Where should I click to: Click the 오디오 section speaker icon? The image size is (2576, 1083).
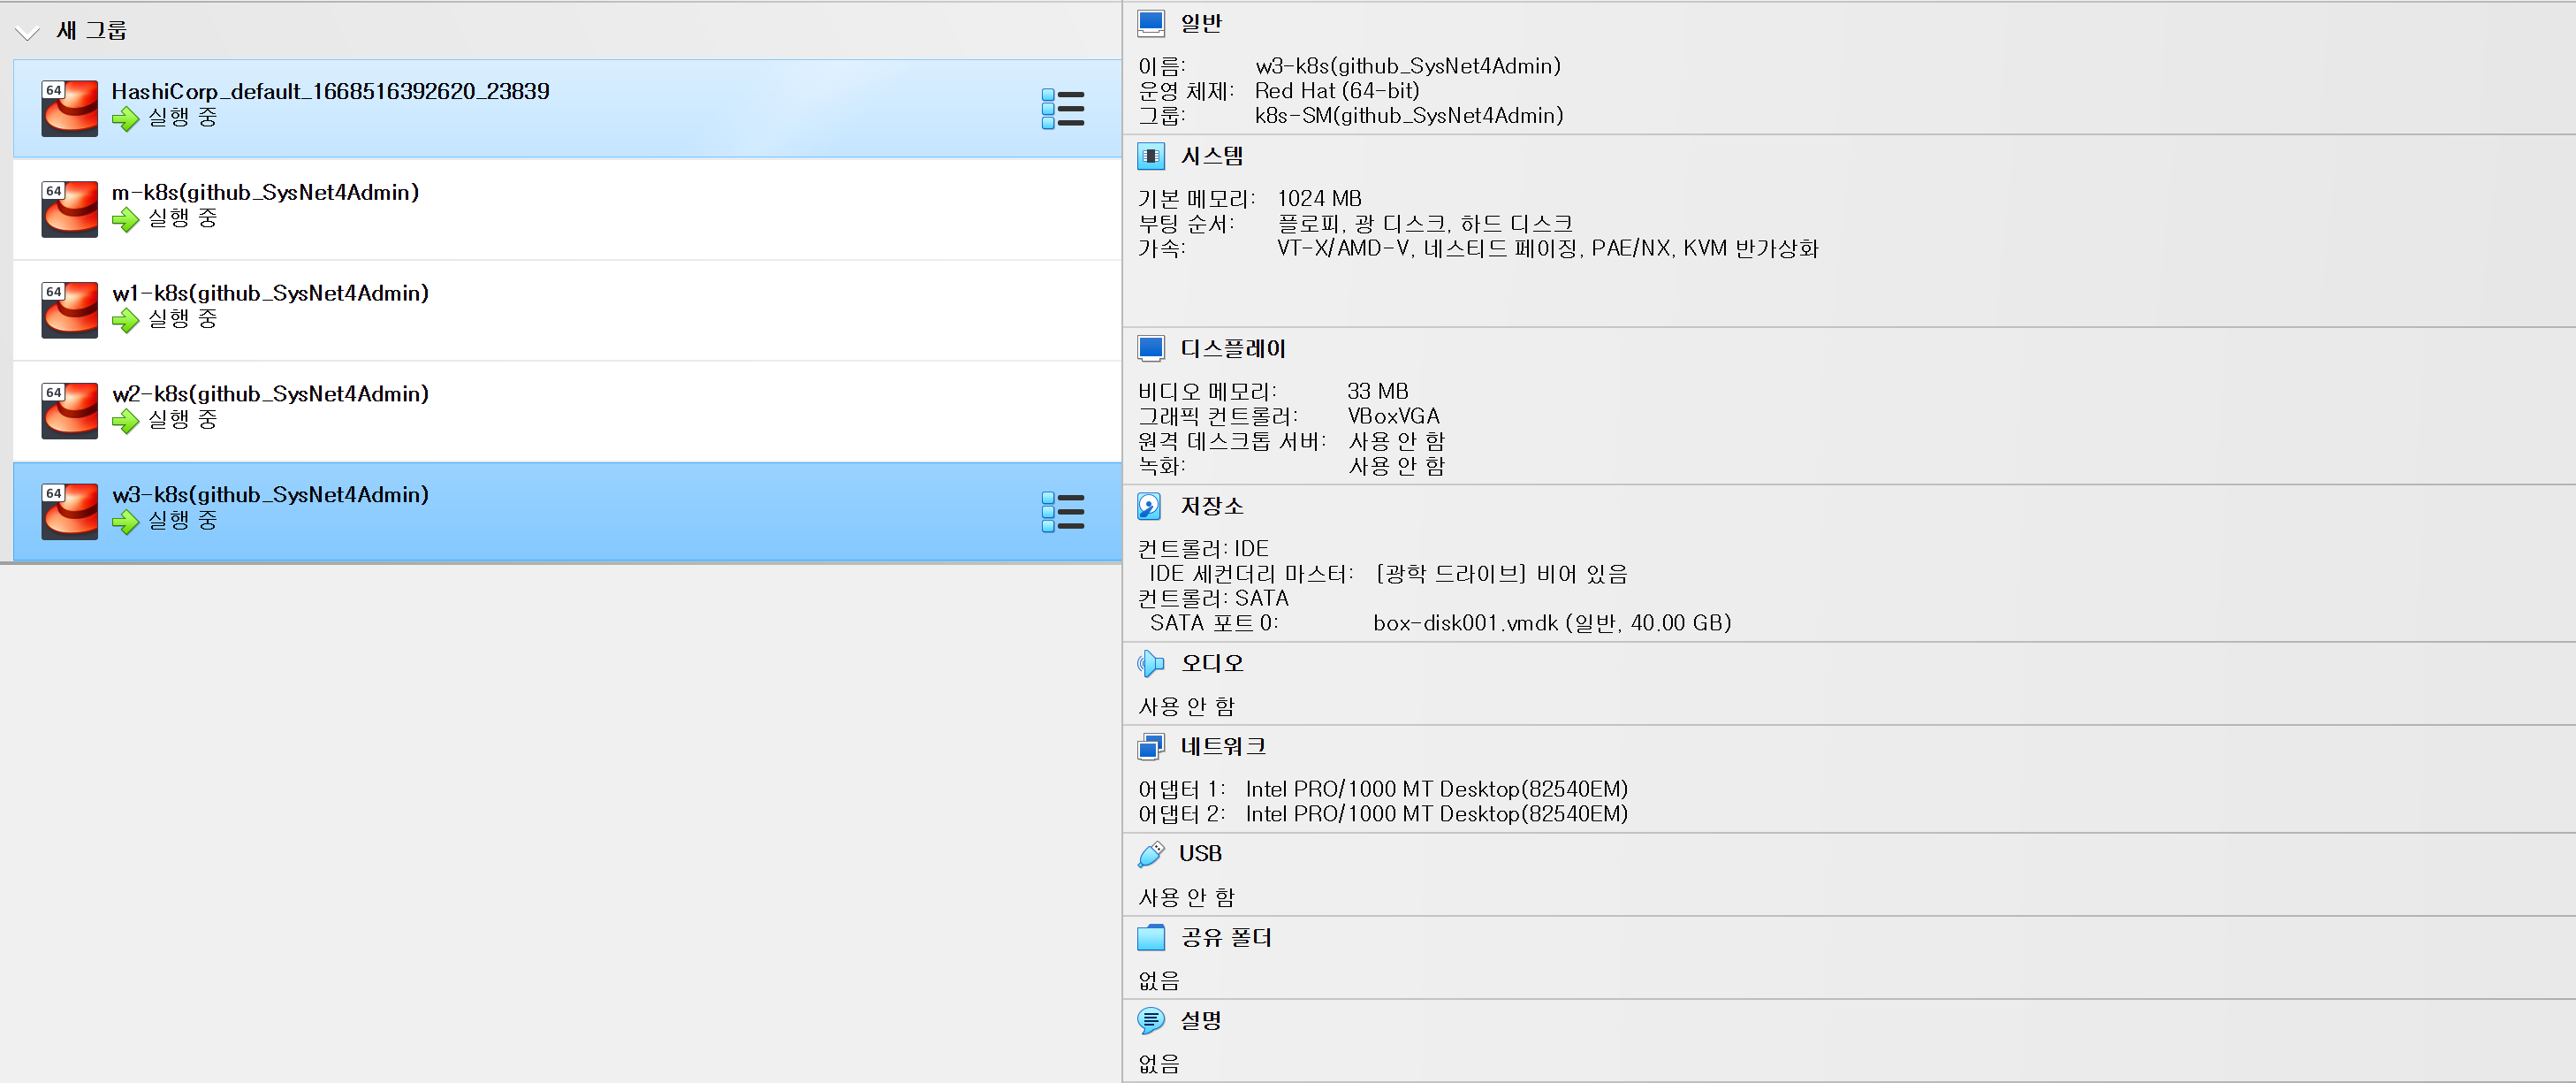pos(1151,663)
